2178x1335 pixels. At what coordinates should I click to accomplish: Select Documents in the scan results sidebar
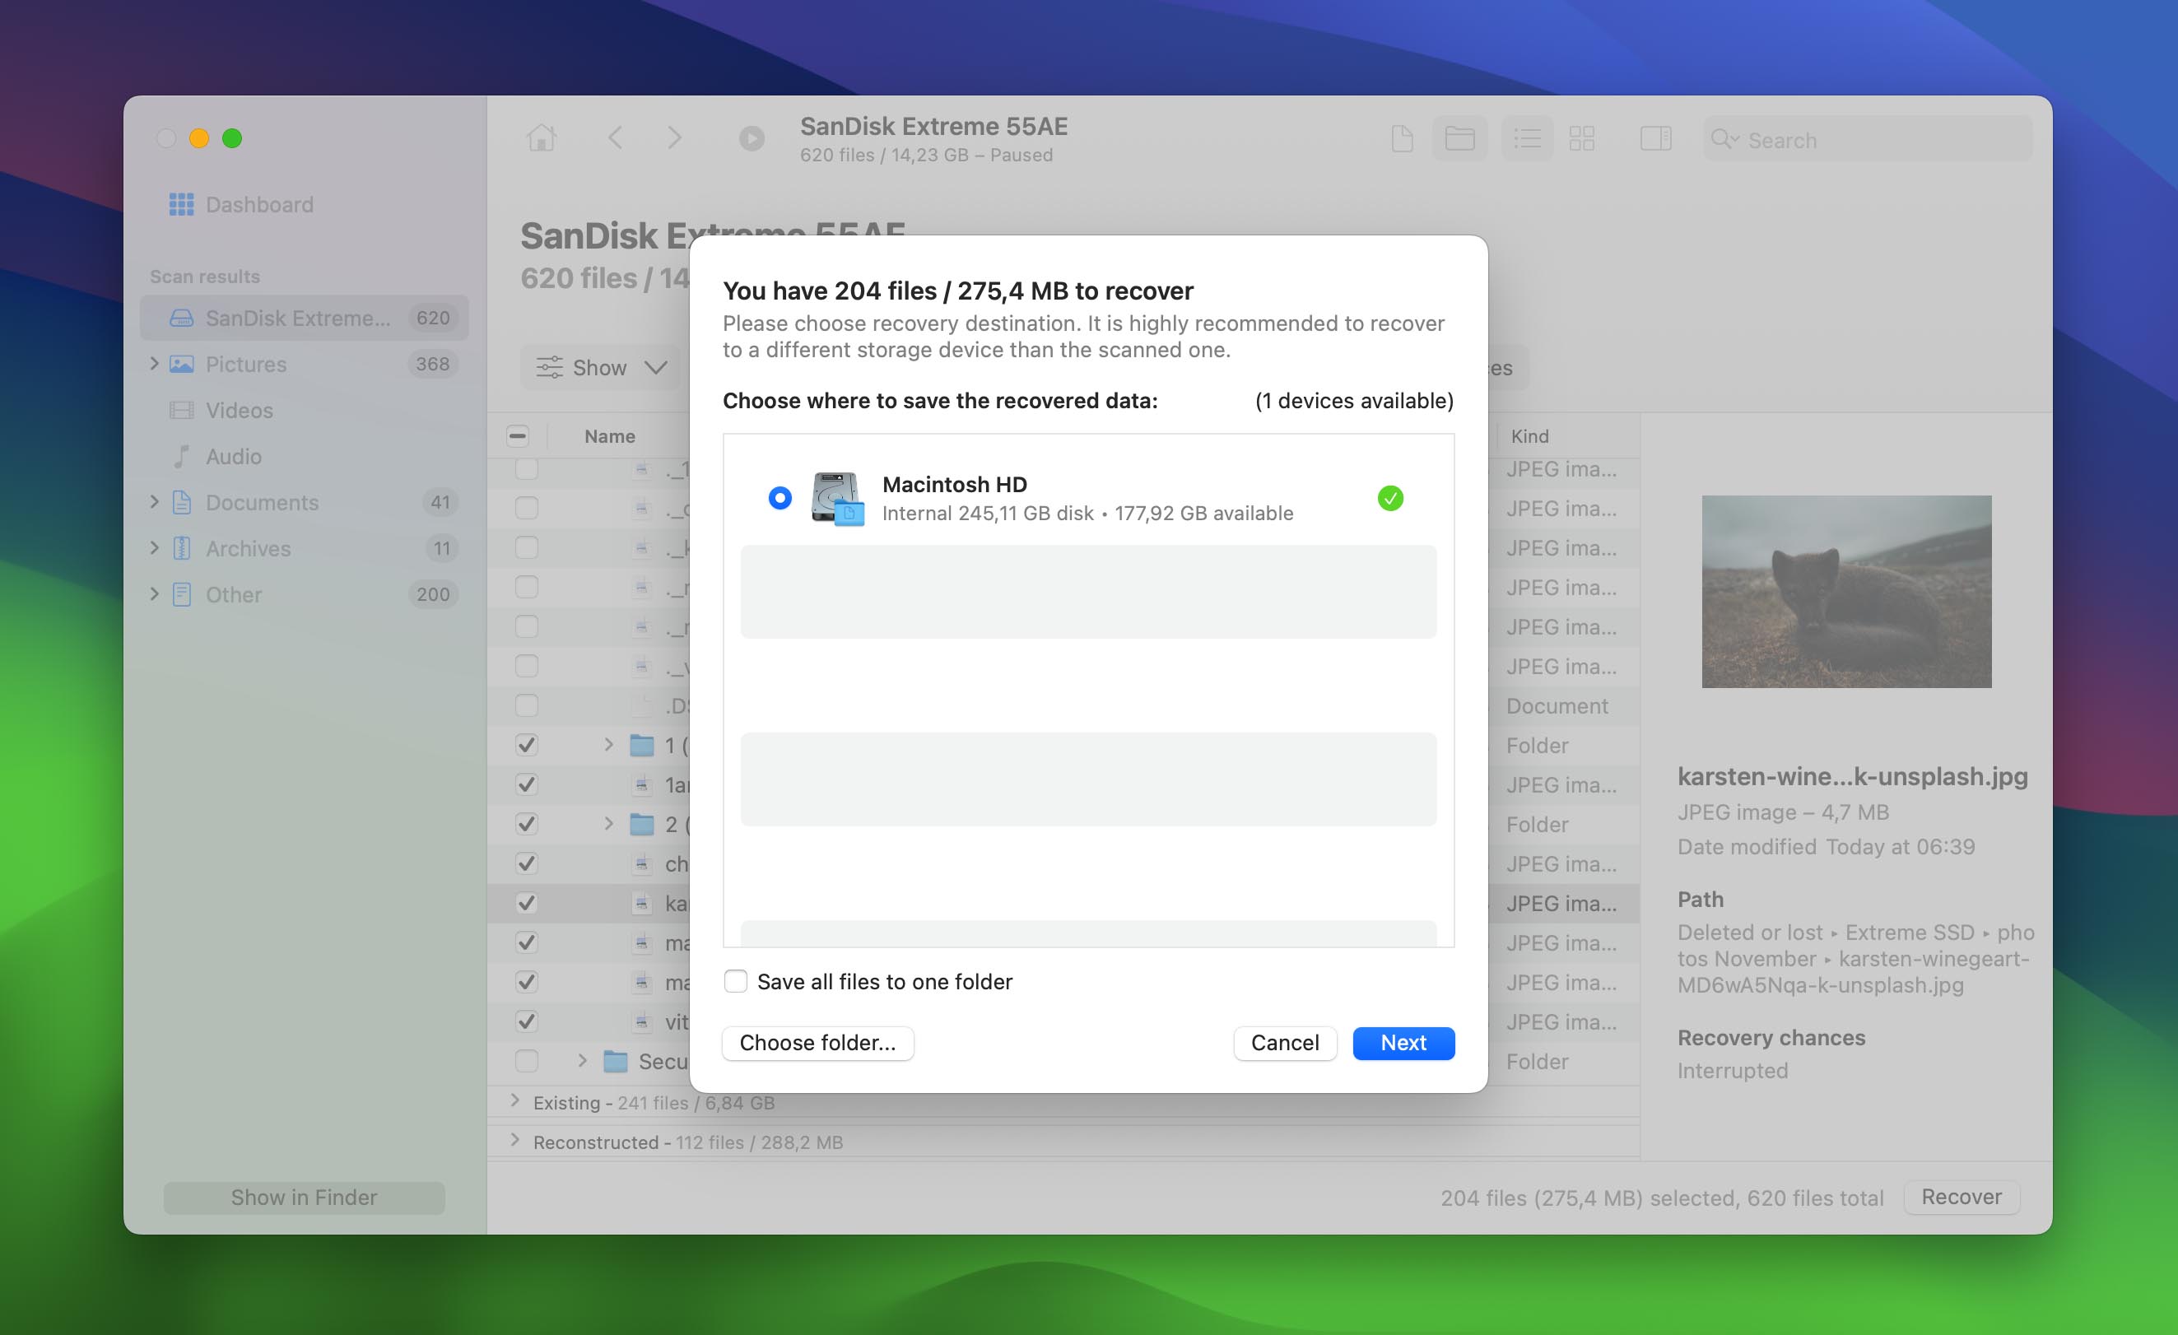click(x=262, y=502)
